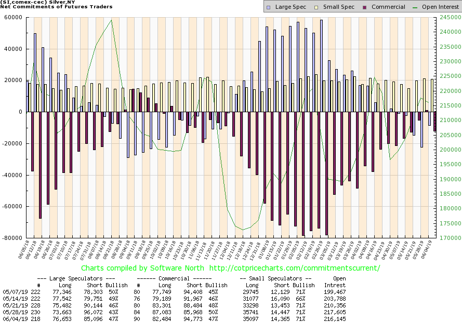Screen dimensions: 462x322
Task: Toggle the Commercial legend label
Action: click(388, 7)
